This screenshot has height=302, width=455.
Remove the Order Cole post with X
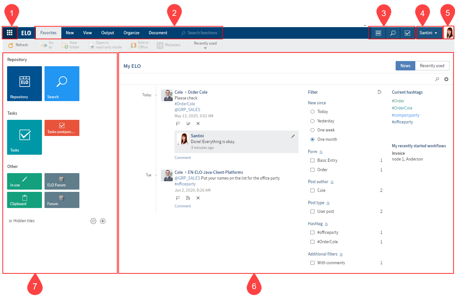click(198, 124)
